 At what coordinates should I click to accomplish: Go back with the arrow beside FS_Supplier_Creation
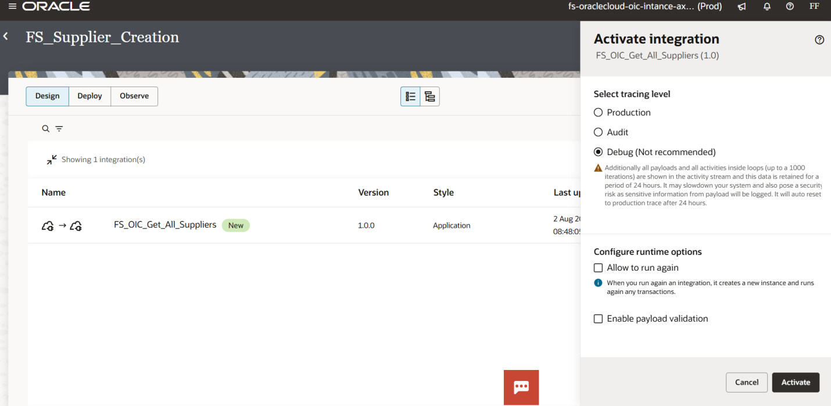click(x=6, y=37)
